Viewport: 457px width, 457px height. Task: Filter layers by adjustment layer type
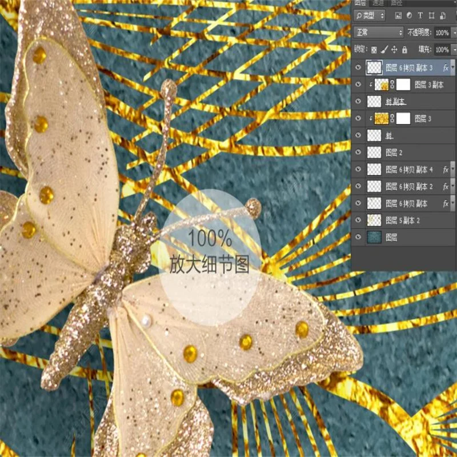(409, 15)
